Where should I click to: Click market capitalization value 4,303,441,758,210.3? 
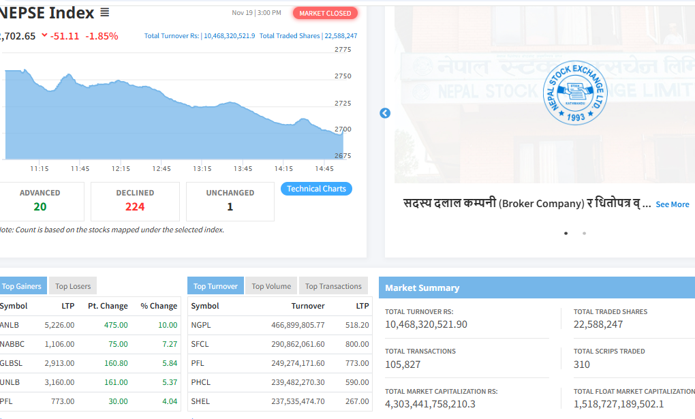[x=430, y=405]
